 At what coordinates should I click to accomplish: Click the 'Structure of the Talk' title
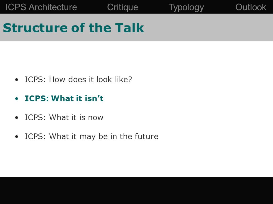click(x=73, y=28)
